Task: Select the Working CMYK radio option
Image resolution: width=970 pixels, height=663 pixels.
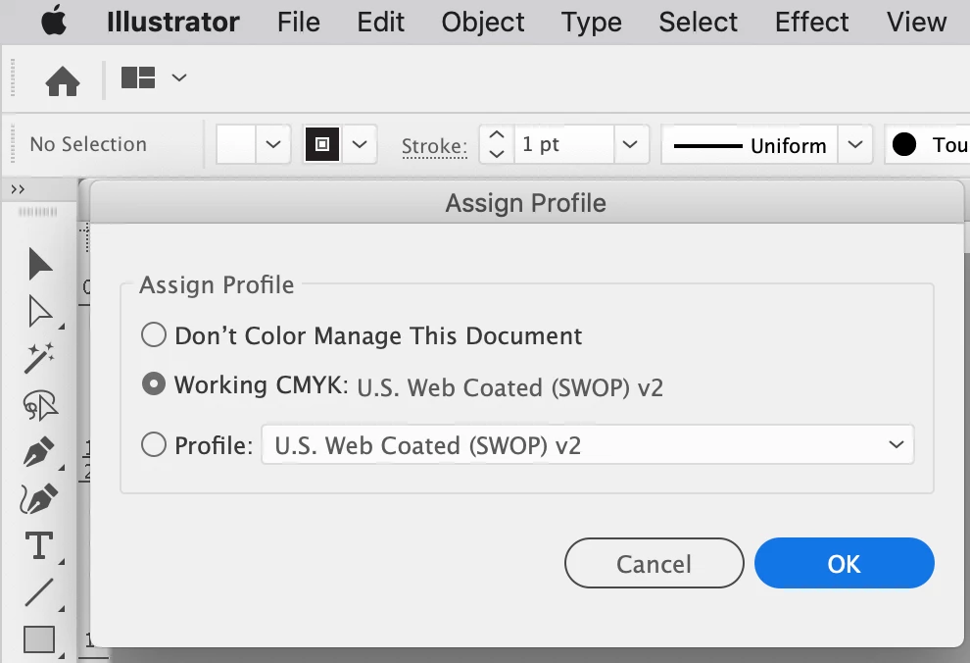Action: click(154, 383)
